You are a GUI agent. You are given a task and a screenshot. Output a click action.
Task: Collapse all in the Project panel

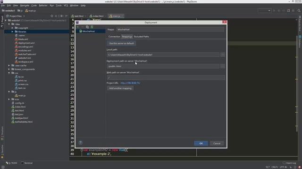coord(56,16)
